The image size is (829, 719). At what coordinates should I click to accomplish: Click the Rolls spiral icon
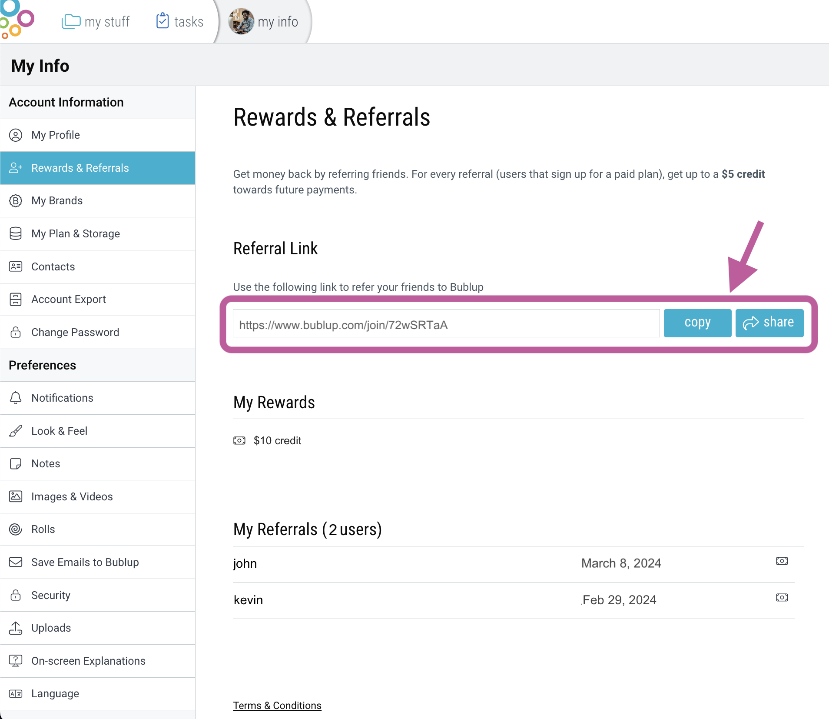[x=16, y=529]
